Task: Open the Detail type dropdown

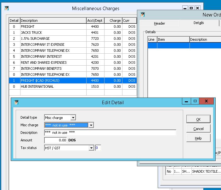Action: pos(73,118)
